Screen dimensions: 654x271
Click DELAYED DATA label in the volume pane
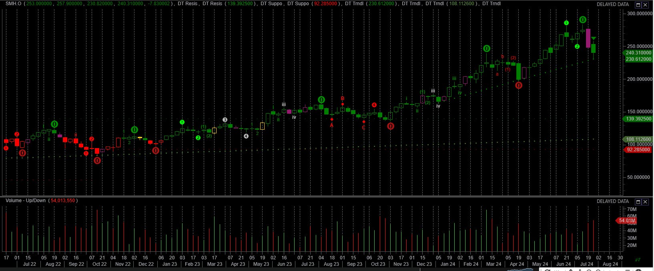coord(613,201)
